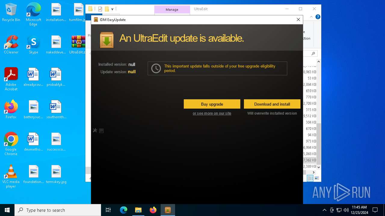Select the row with 2,884 KB size

pos(310,85)
